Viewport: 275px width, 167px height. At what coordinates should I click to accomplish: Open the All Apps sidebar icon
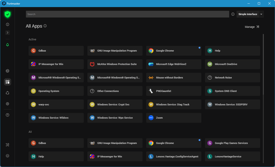[7, 82]
